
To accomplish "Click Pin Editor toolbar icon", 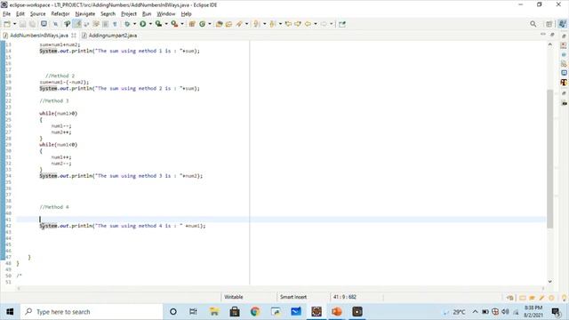I will (x=342, y=24).
